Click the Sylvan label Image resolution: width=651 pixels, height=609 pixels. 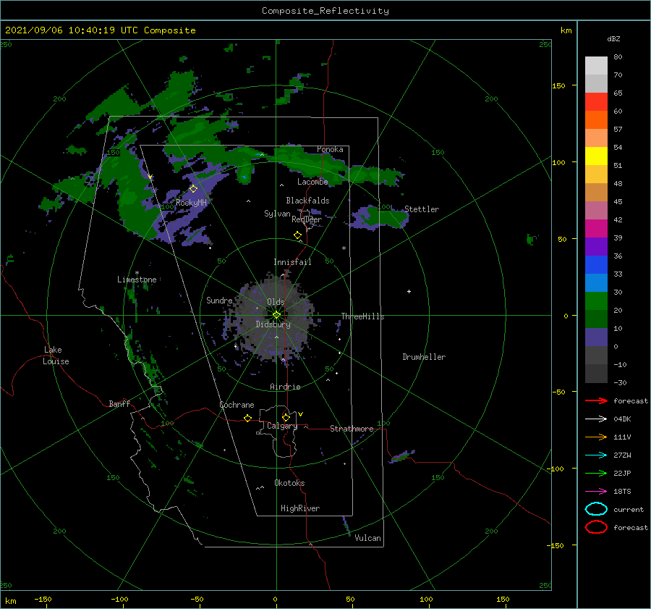(277, 214)
